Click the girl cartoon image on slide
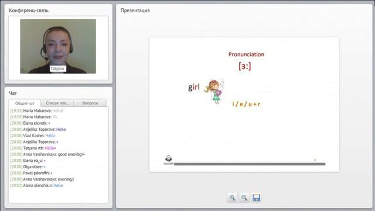 [214, 91]
